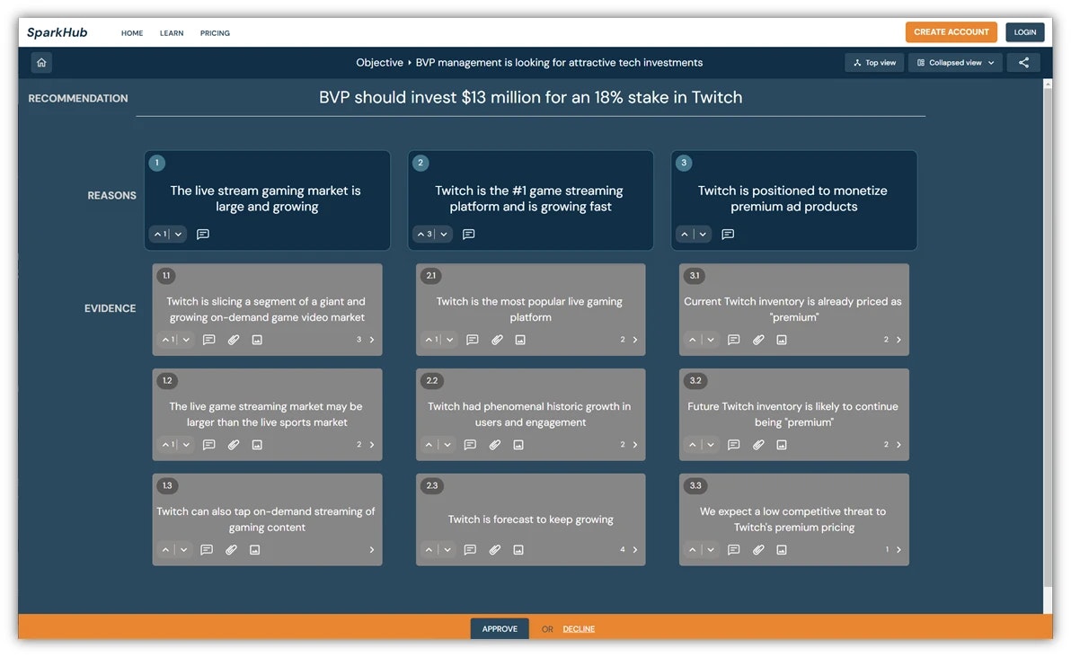
Task: Go to HOME in the navigation
Action: (132, 32)
